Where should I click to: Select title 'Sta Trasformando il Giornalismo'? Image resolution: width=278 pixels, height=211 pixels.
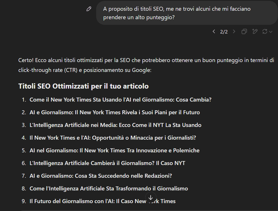point(147,188)
